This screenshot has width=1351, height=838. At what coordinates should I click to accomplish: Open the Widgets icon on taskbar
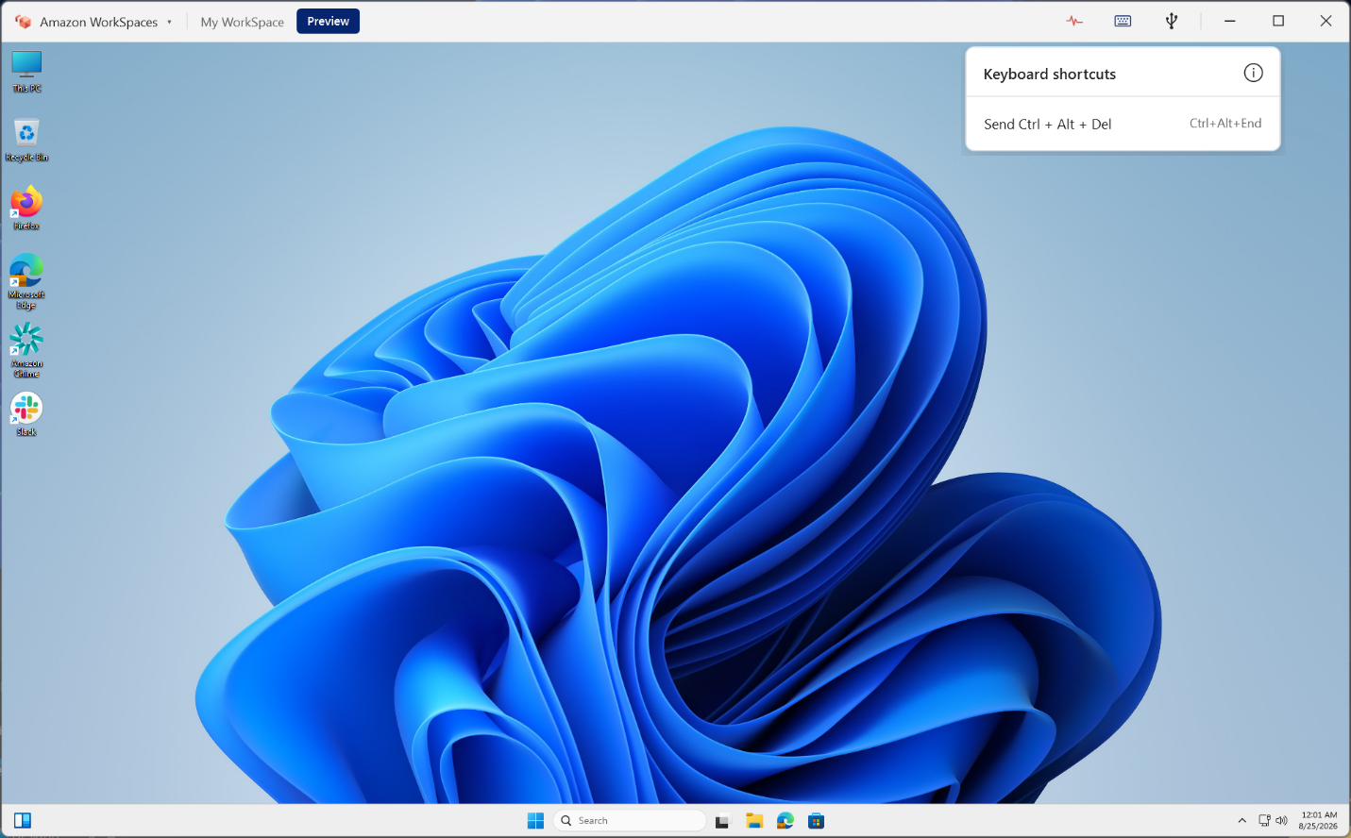[x=23, y=820]
